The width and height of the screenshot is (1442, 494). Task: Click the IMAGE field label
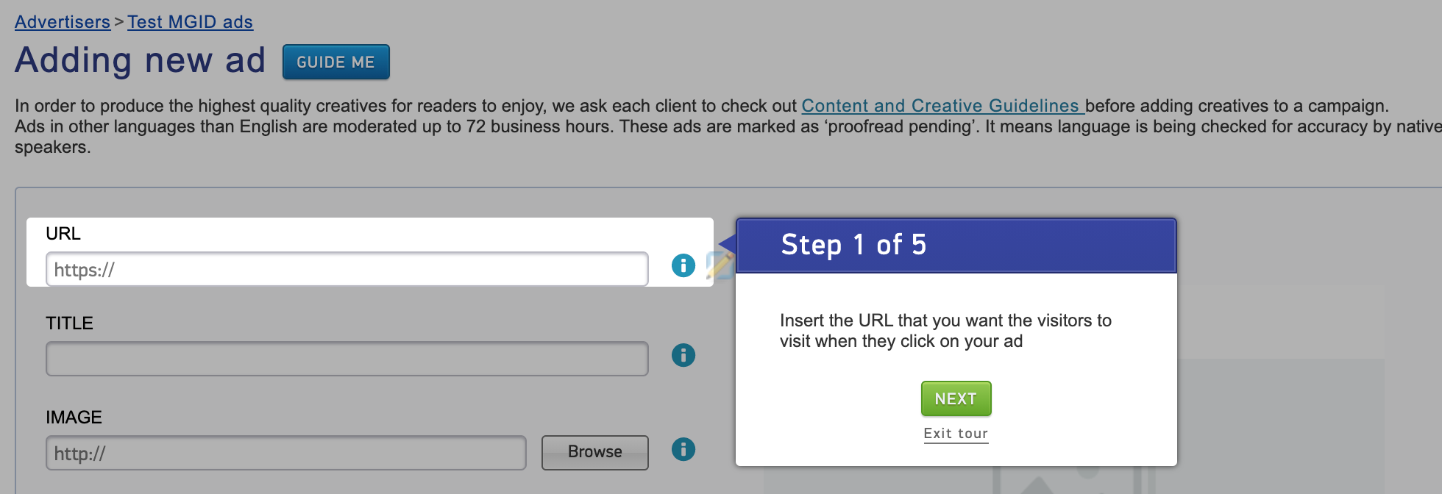click(74, 418)
